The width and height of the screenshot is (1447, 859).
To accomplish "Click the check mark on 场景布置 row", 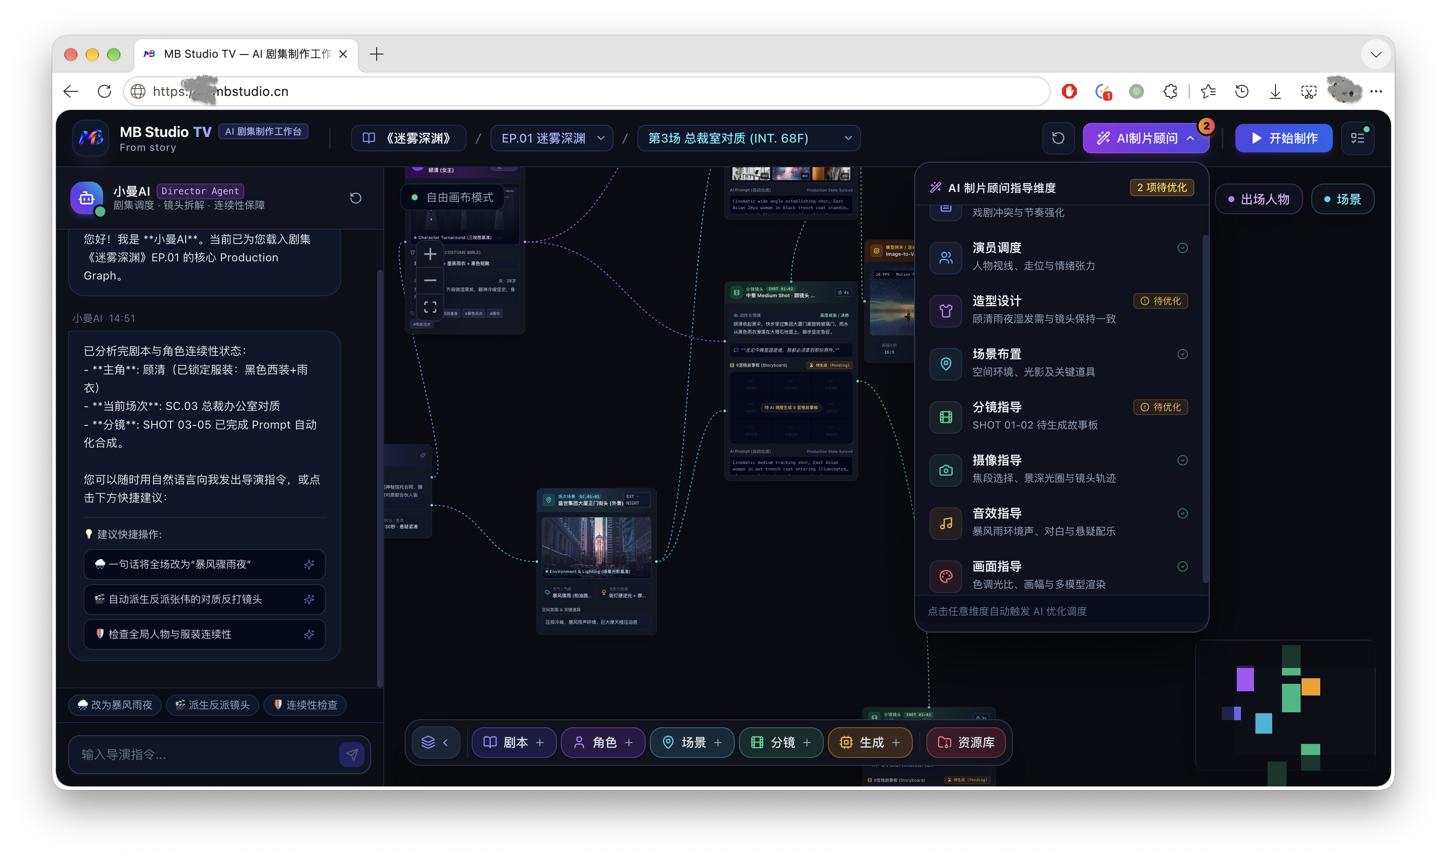I will (x=1182, y=354).
